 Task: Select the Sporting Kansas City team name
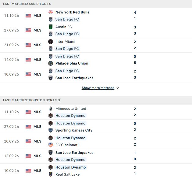[x=74, y=130]
